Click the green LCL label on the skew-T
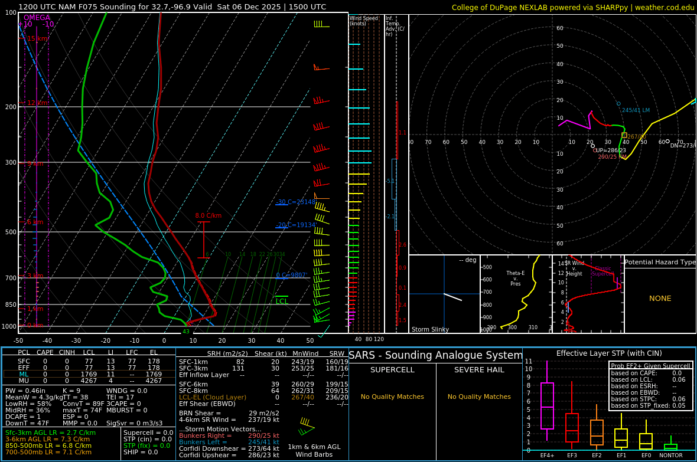The image size is (697, 462). point(282,301)
